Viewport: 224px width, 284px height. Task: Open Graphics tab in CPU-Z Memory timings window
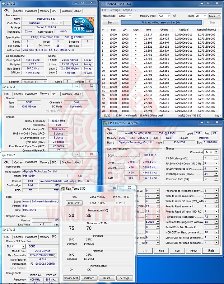pyautogui.click(x=67, y=94)
